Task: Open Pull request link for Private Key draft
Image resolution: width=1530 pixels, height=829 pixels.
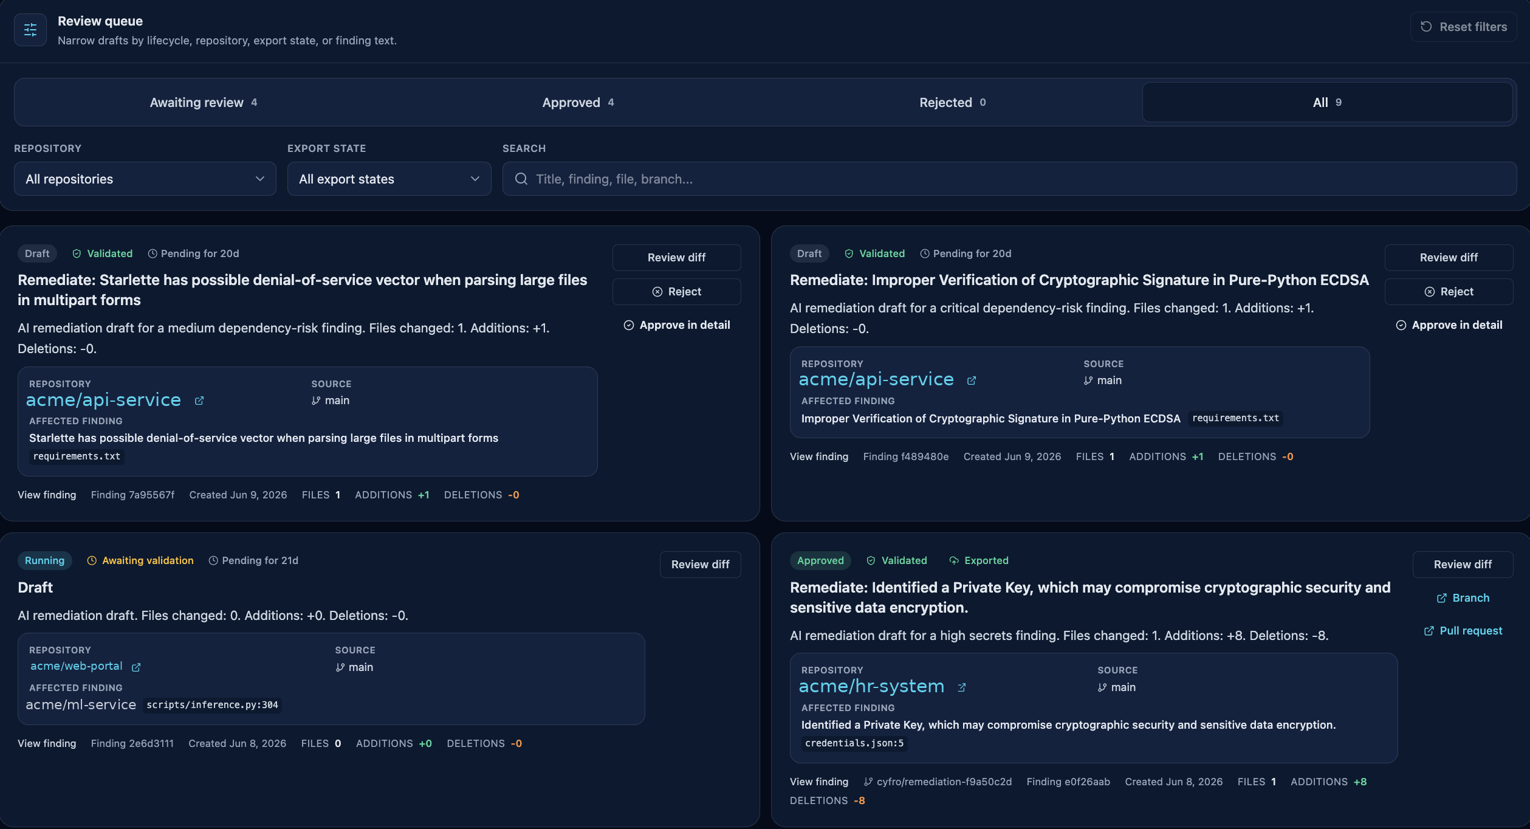Action: pyautogui.click(x=1463, y=631)
